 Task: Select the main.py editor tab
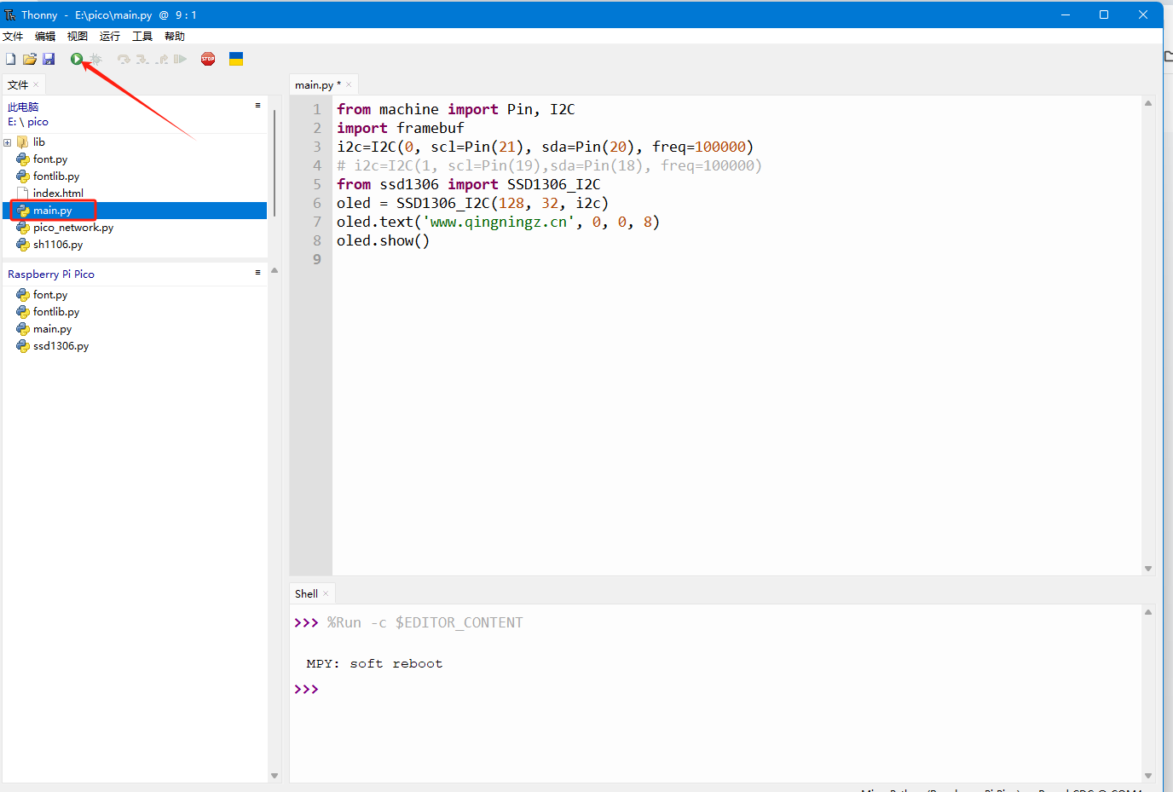(314, 84)
